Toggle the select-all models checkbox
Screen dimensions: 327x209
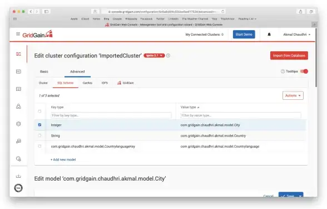click(39, 111)
